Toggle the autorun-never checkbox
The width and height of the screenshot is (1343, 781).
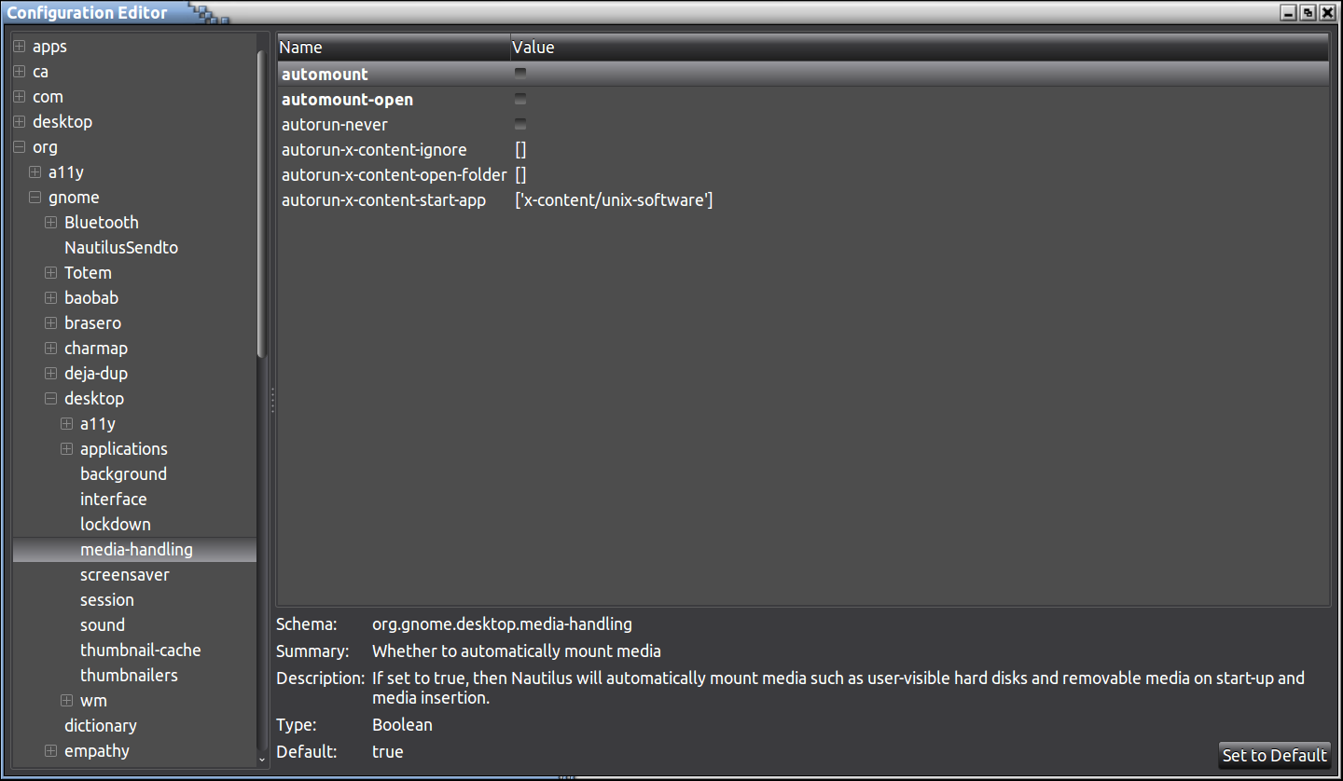coord(520,124)
